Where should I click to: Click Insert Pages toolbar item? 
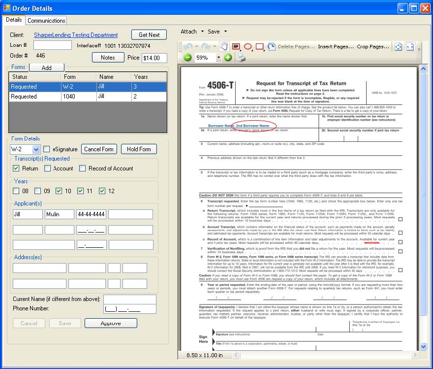(x=336, y=46)
